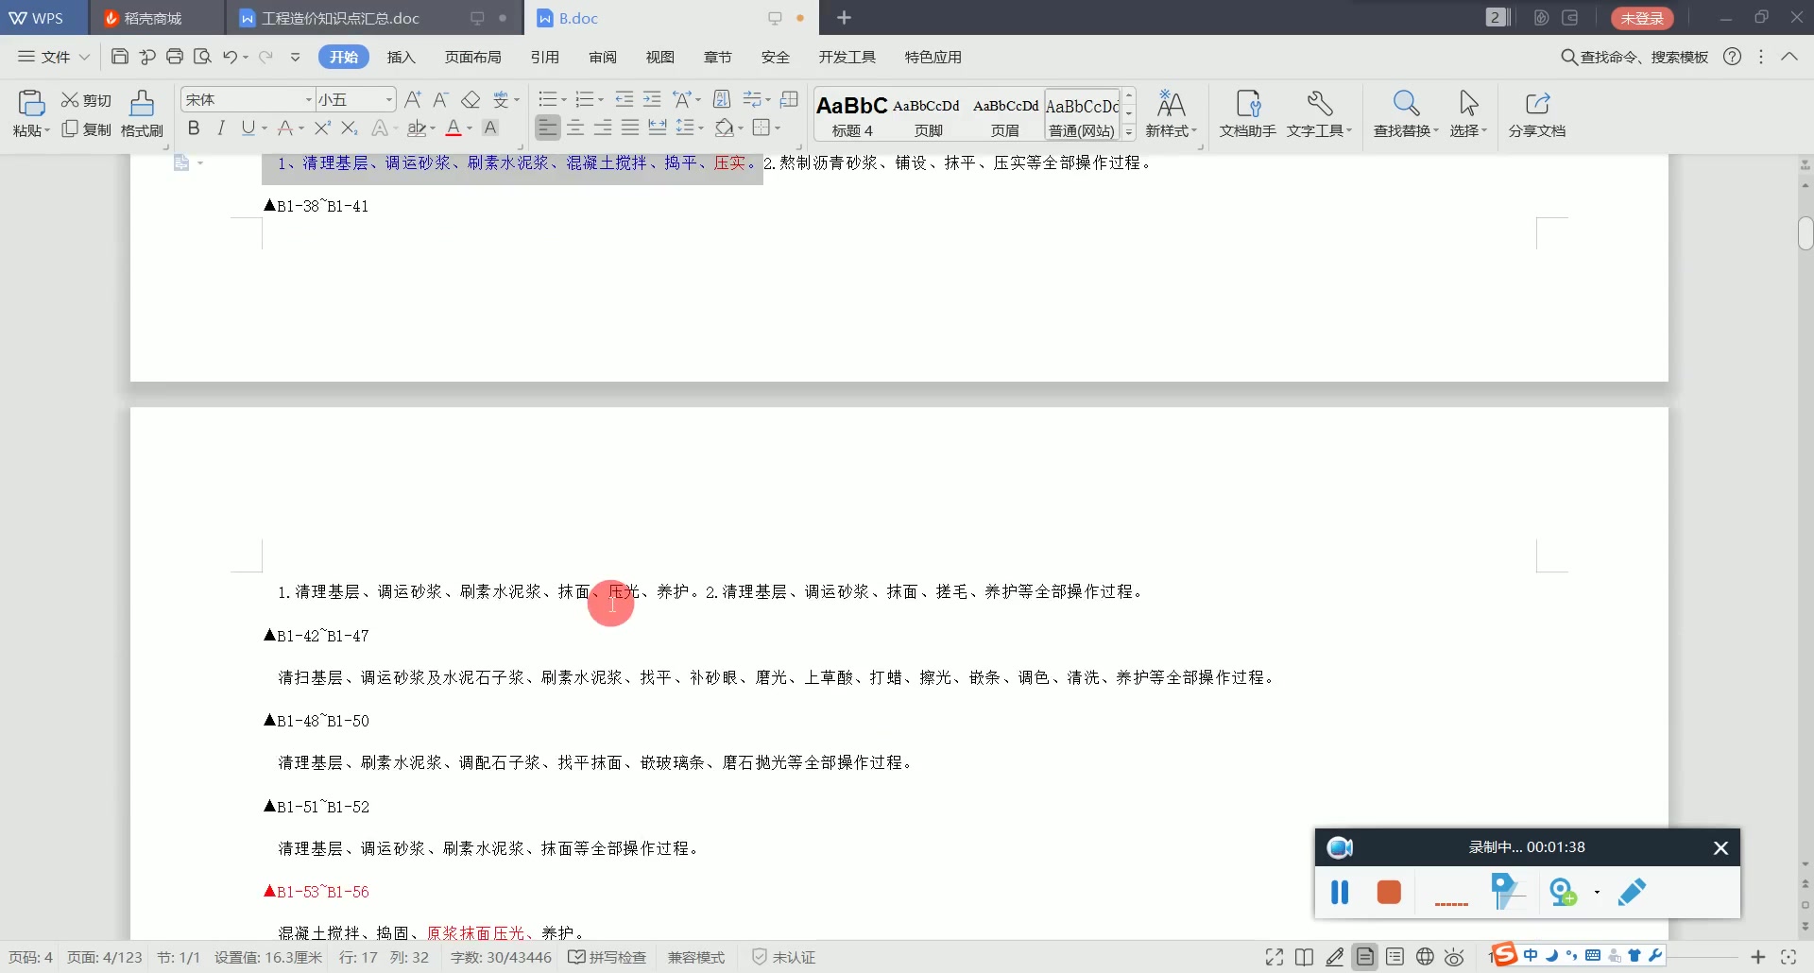
Task: Increase font size with A+ icon
Action: pyautogui.click(x=413, y=99)
